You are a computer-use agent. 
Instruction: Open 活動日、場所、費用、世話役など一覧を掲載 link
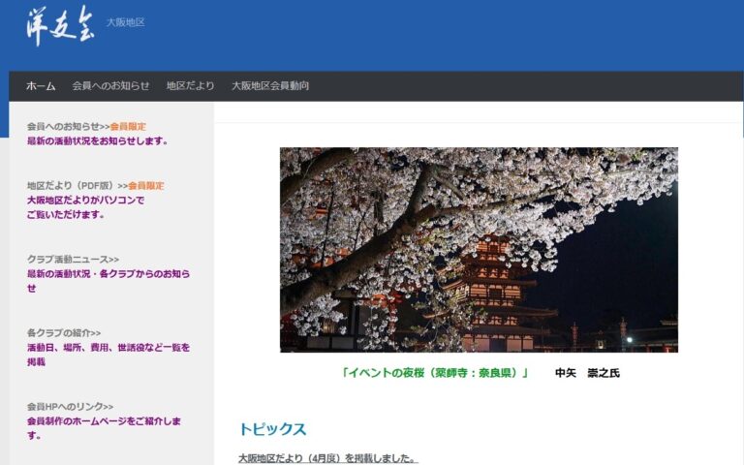click(108, 355)
